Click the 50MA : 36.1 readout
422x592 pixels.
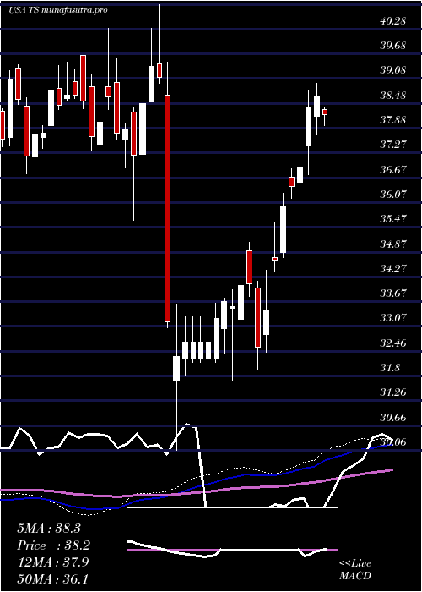[x=52, y=578]
